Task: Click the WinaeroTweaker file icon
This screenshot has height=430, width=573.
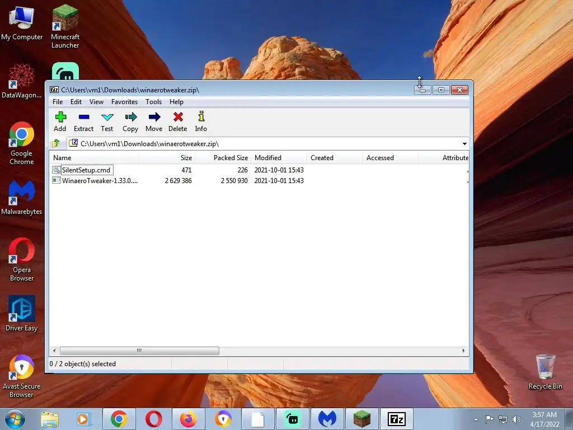Action: pos(57,180)
